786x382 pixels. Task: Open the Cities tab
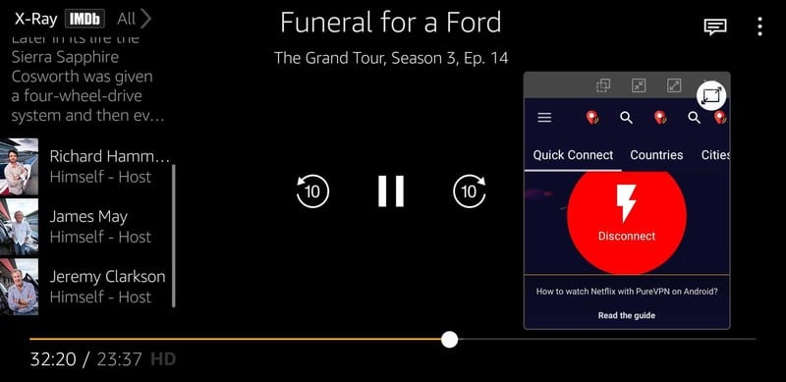[715, 155]
